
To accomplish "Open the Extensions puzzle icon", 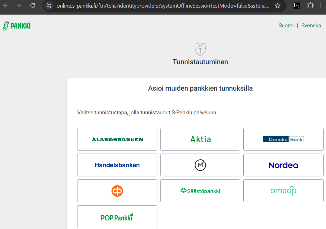I will coord(310,5).
